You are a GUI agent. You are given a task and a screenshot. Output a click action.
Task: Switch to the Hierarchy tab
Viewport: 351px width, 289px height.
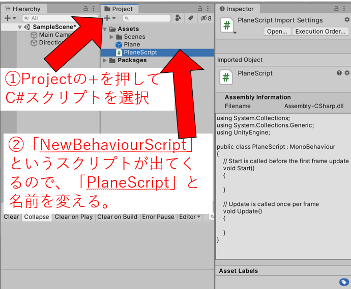coord(23,9)
